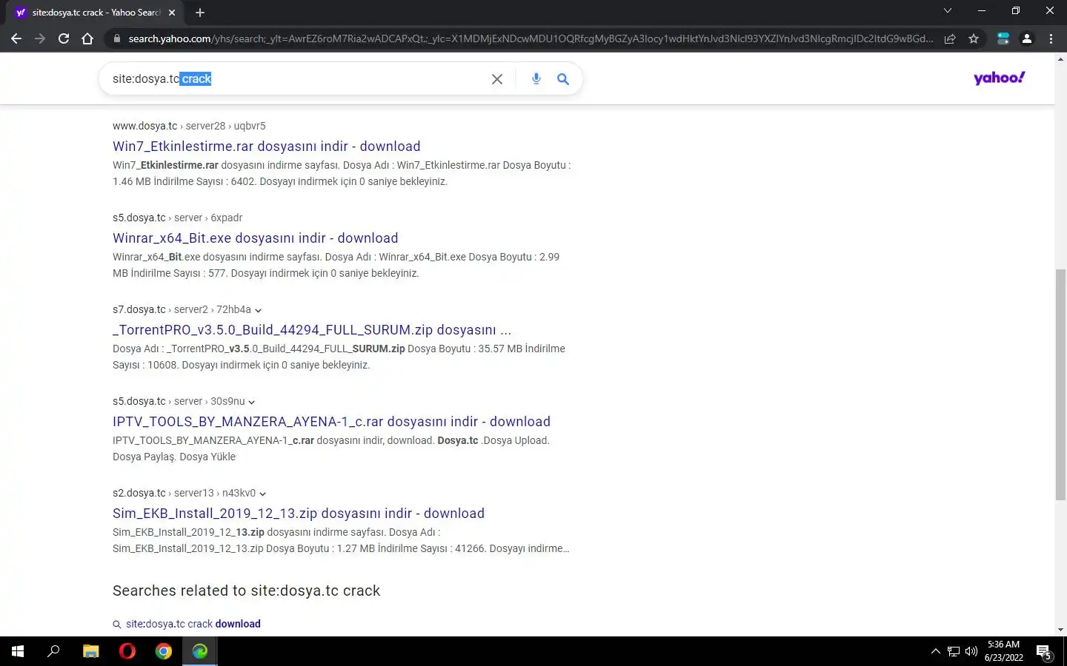
Task: Open _TorrentPRO_v3.5.0 result link
Action: (312, 330)
